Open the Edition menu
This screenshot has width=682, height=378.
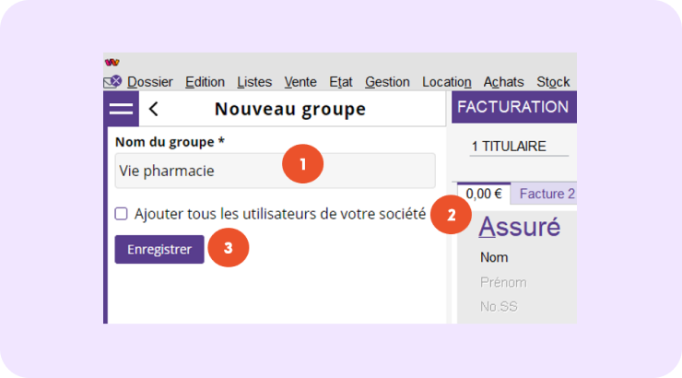click(x=205, y=82)
